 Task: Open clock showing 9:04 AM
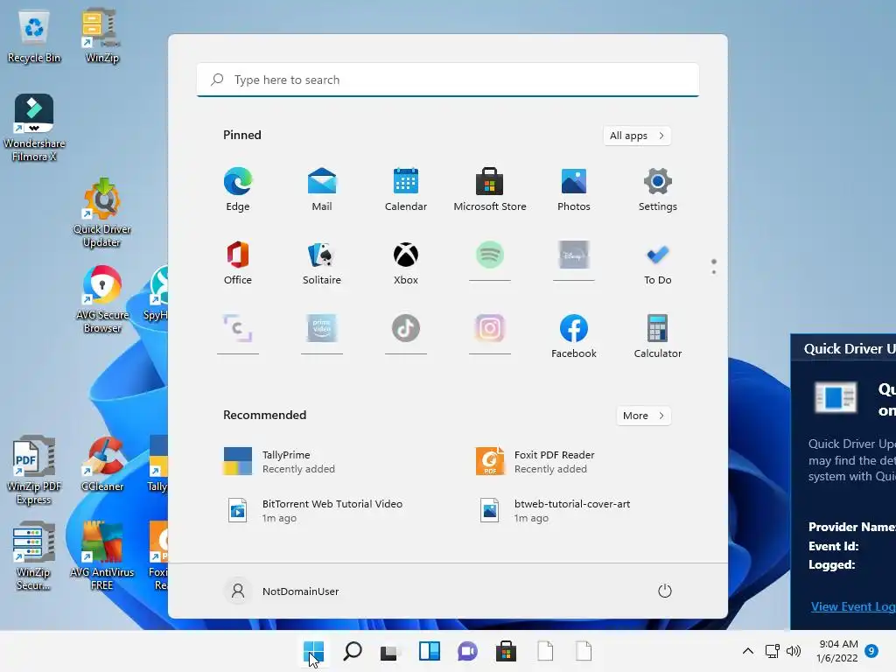coord(837,651)
